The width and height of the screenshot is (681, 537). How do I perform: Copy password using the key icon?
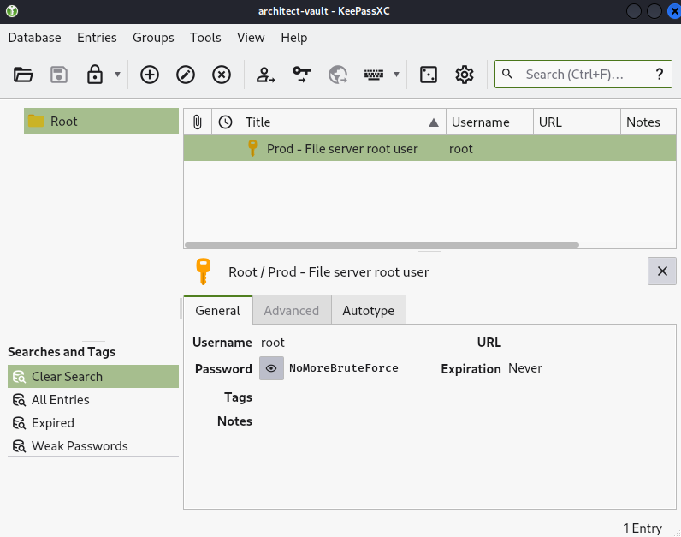pyautogui.click(x=302, y=75)
